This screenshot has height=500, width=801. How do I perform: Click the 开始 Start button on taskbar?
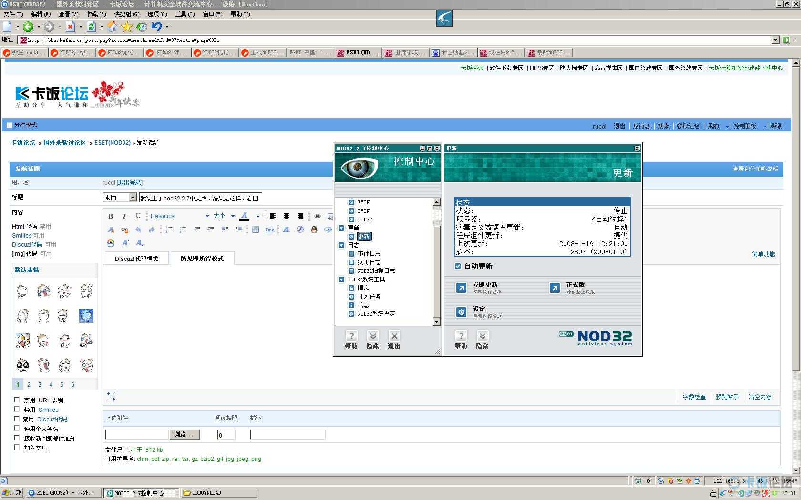[12, 492]
